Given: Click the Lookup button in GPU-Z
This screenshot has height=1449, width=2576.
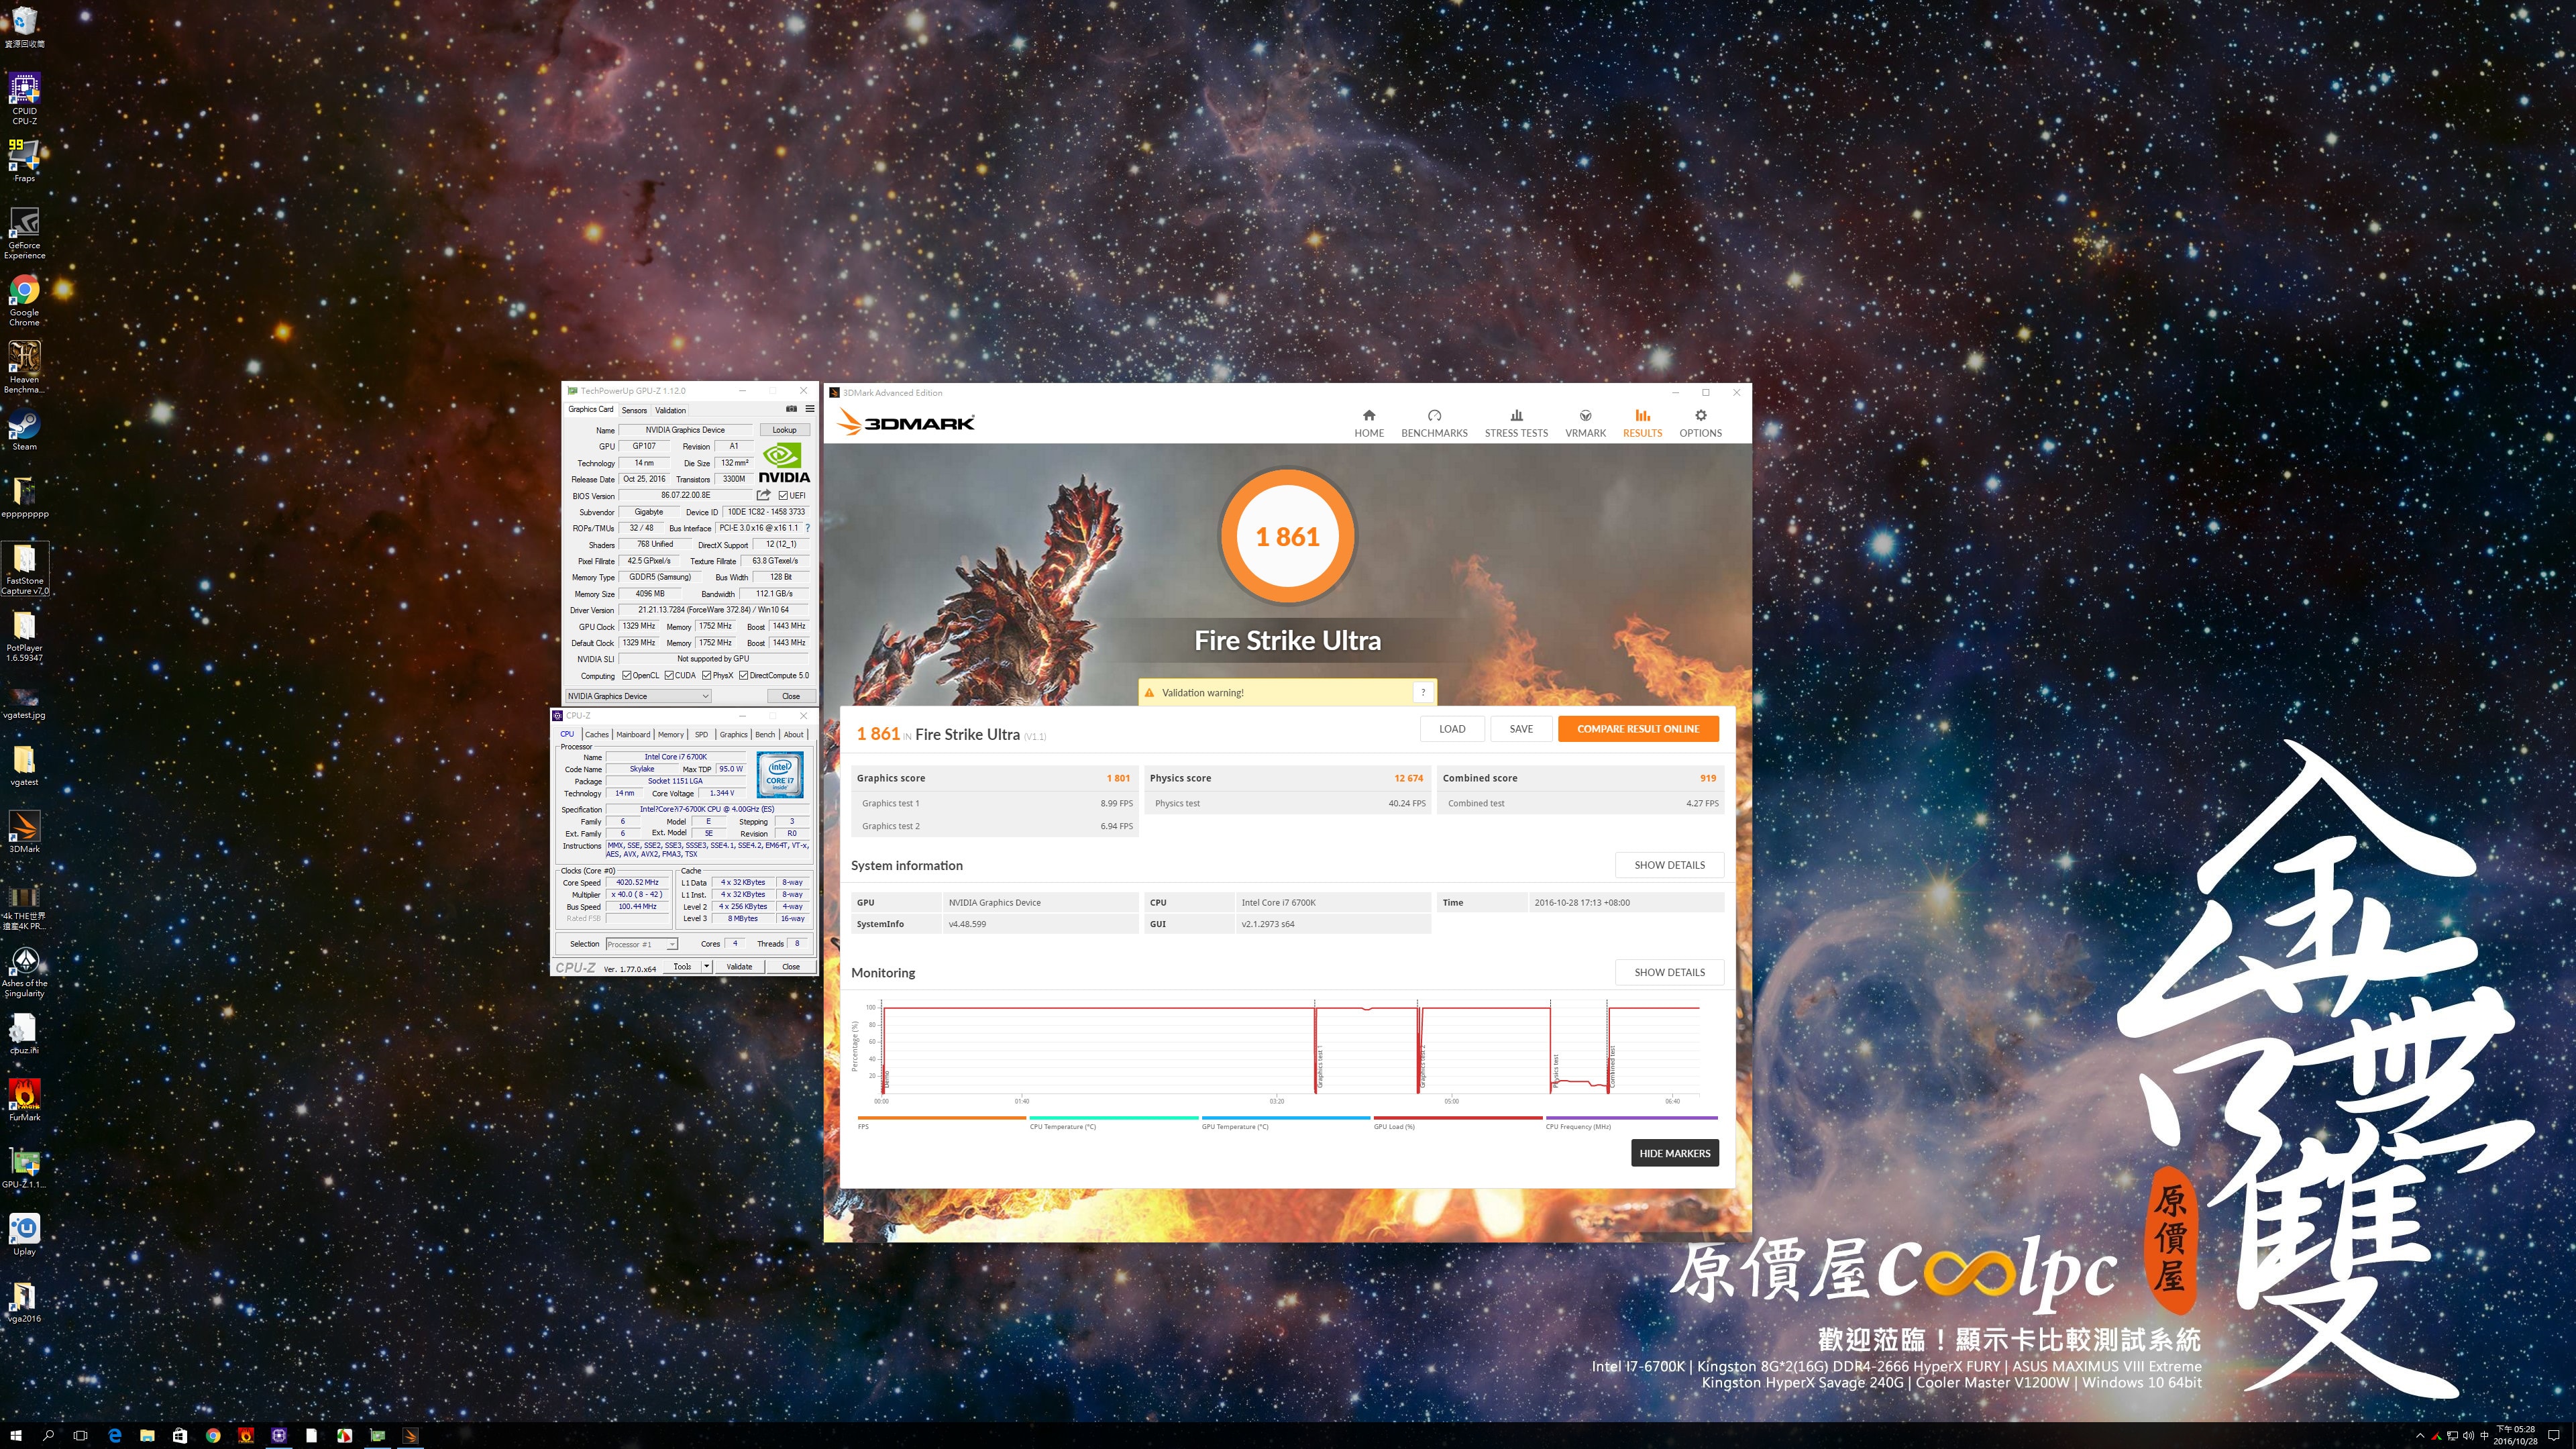Looking at the screenshot, I should click(784, 430).
